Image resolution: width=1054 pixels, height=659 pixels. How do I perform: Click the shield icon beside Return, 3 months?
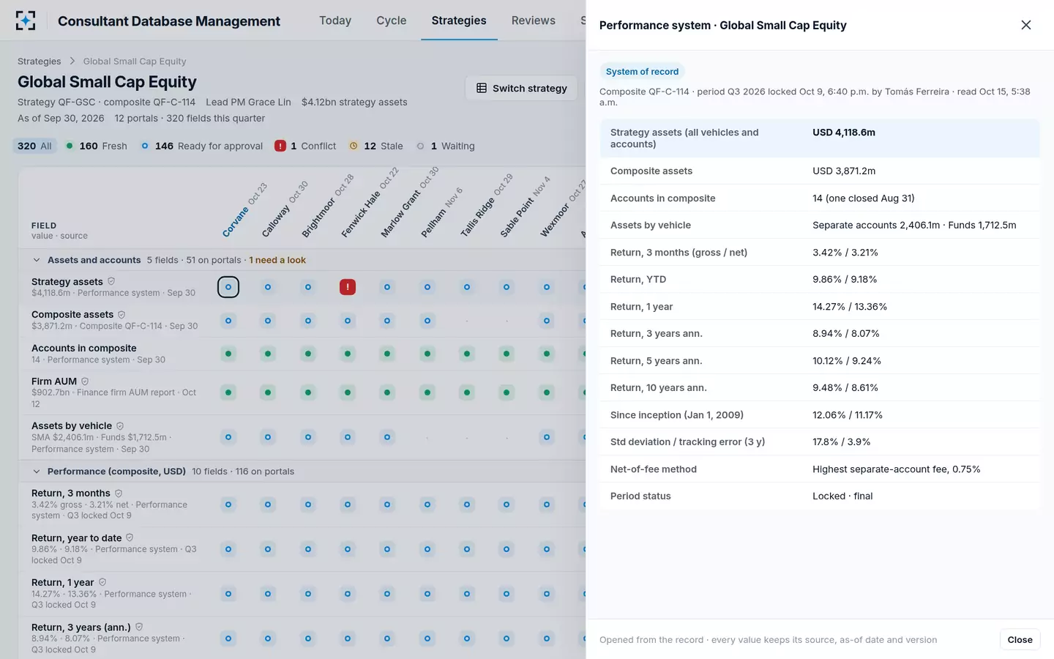click(x=119, y=493)
